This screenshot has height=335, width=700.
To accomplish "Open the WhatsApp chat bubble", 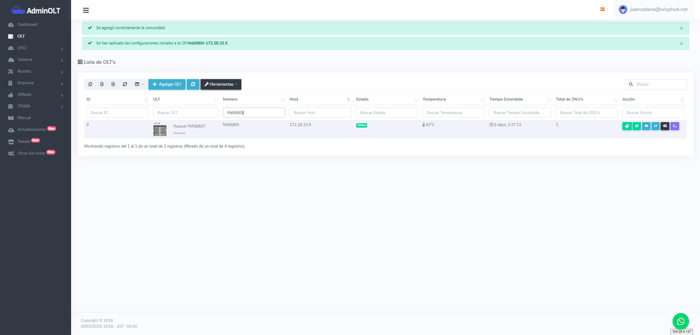I will 680,321.
